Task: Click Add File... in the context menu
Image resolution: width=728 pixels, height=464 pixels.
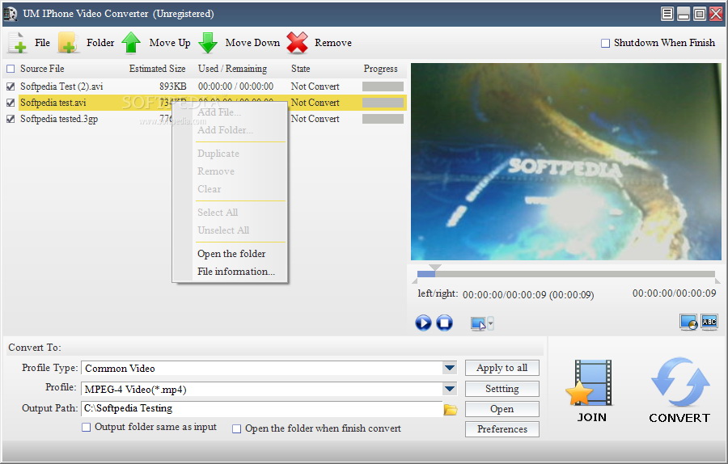Action: (218, 112)
